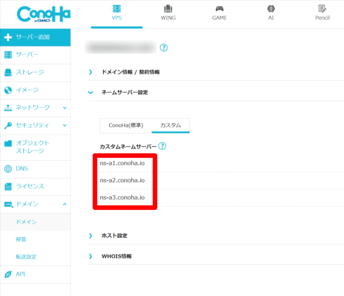Select the Storage drive icon

click(x=8, y=72)
